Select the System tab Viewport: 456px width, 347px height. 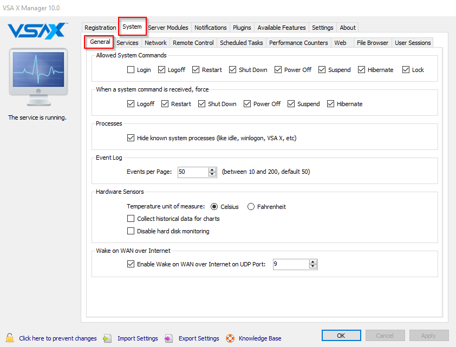point(132,27)
